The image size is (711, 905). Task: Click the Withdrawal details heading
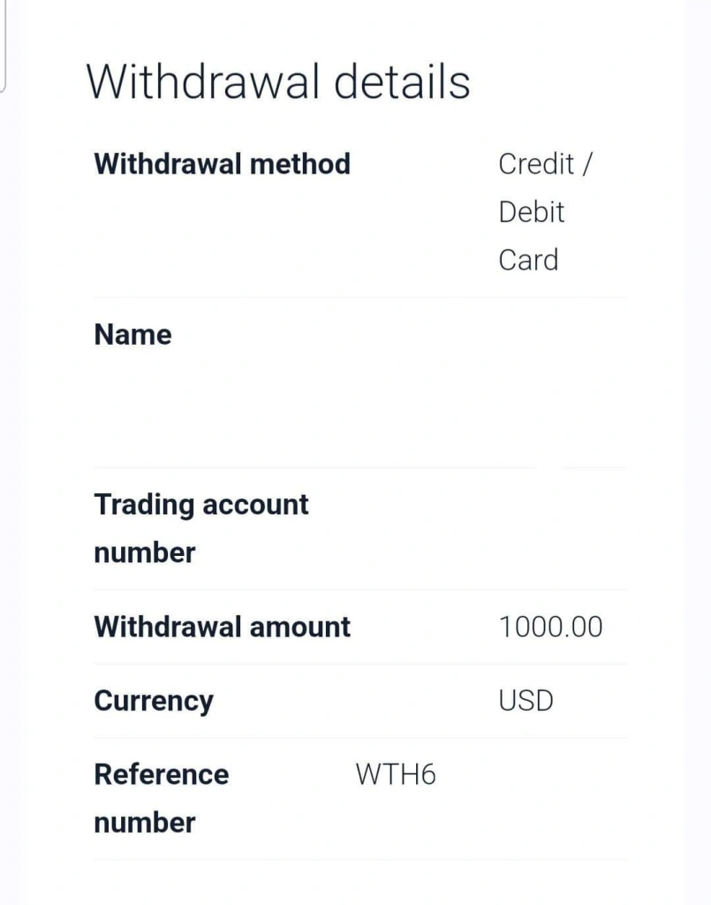(x=278, y=81)
